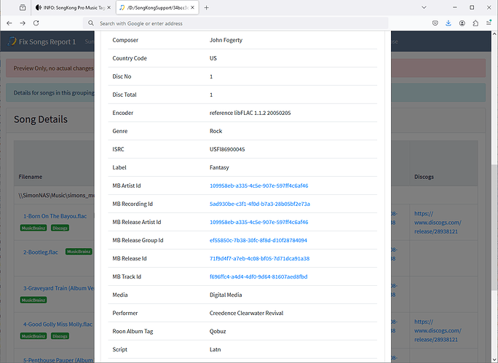Click the Roon Album Tag value Qobuz
Image resolution: width=498 pixels, height=363 pixels.
click(x=218, y=331)
